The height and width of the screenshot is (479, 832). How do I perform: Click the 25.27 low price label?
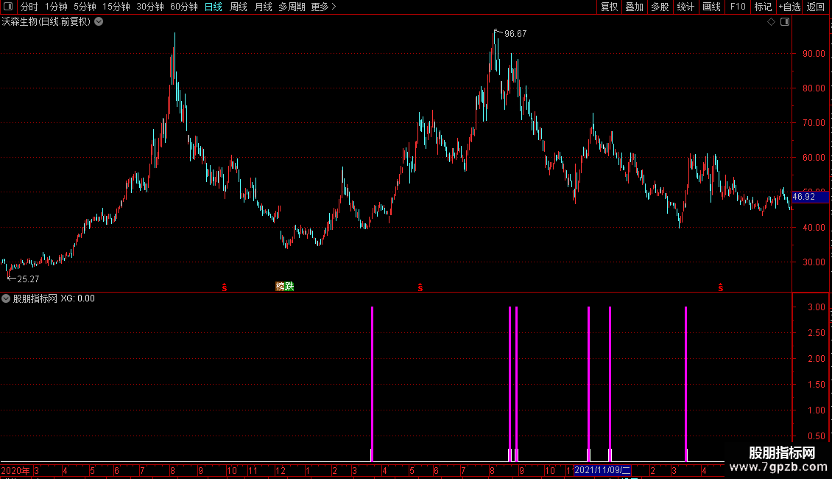pos(28,279)
